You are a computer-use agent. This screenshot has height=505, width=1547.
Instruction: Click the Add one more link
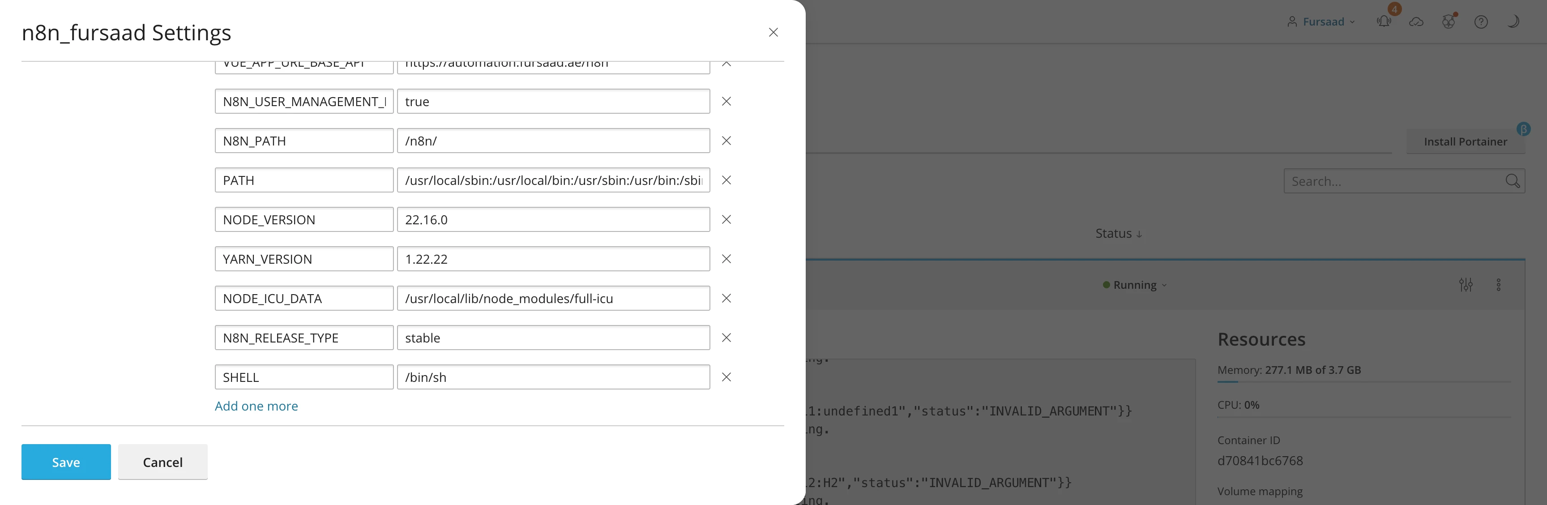pos(256,407)
